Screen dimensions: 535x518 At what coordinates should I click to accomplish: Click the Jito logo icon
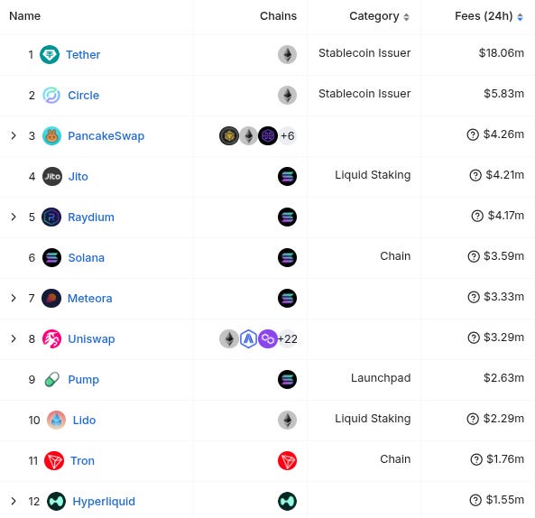[x=52, y=176]
